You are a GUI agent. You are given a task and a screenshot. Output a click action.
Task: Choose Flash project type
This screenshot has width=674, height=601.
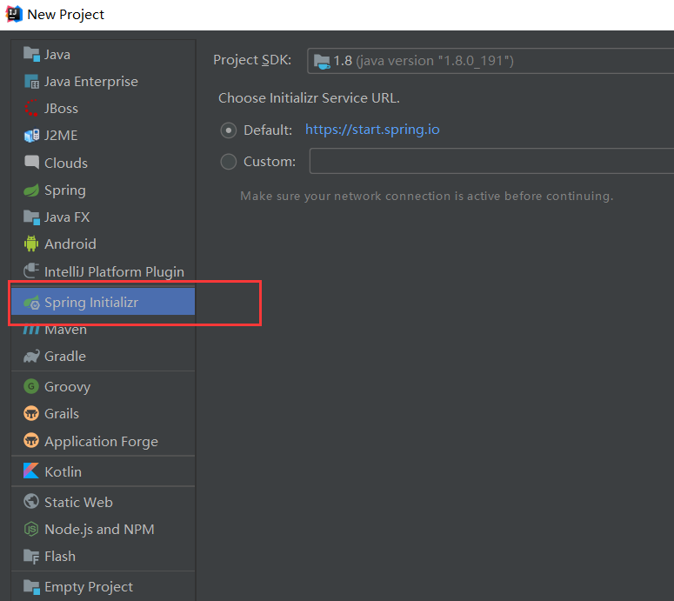coord(103,557)
